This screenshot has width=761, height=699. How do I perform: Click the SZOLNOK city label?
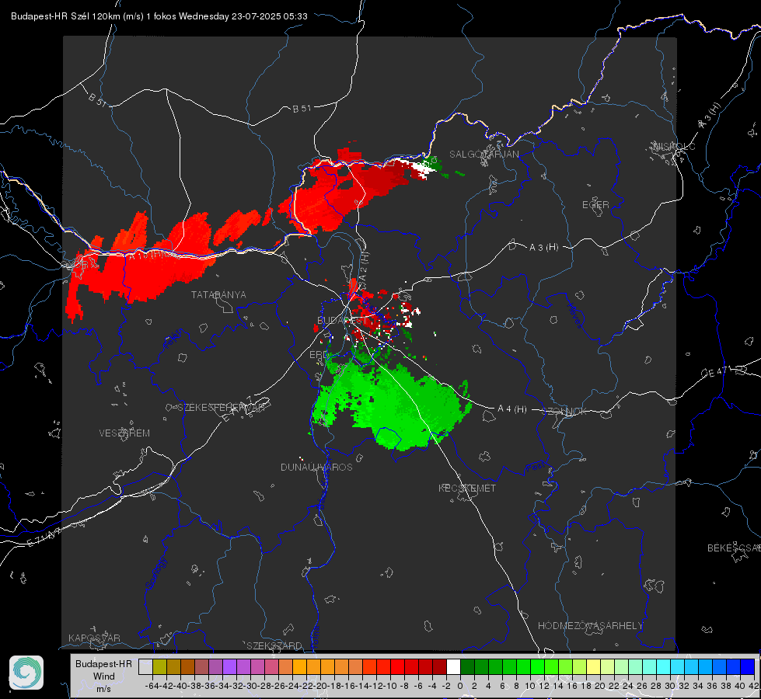564,412
